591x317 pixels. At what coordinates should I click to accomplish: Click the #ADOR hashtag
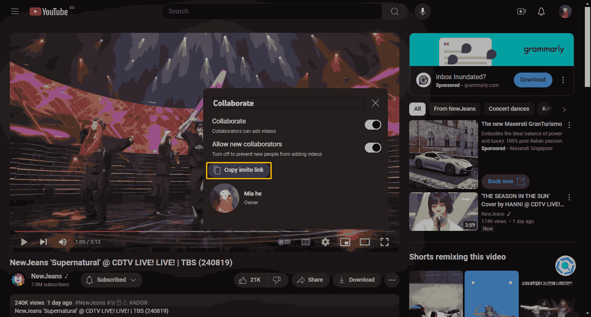(138, 303)
